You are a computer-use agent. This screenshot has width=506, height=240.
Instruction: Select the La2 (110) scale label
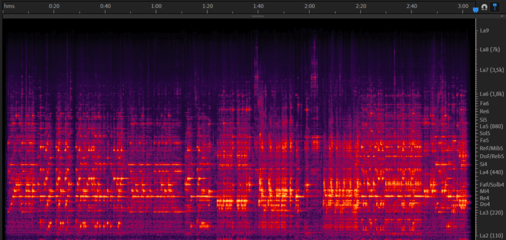click(491, 235)
